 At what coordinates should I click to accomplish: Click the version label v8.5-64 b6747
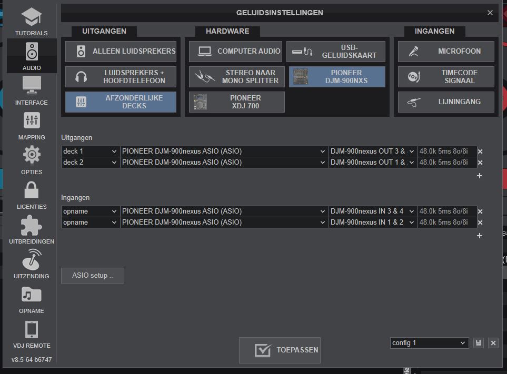[32, 359]
